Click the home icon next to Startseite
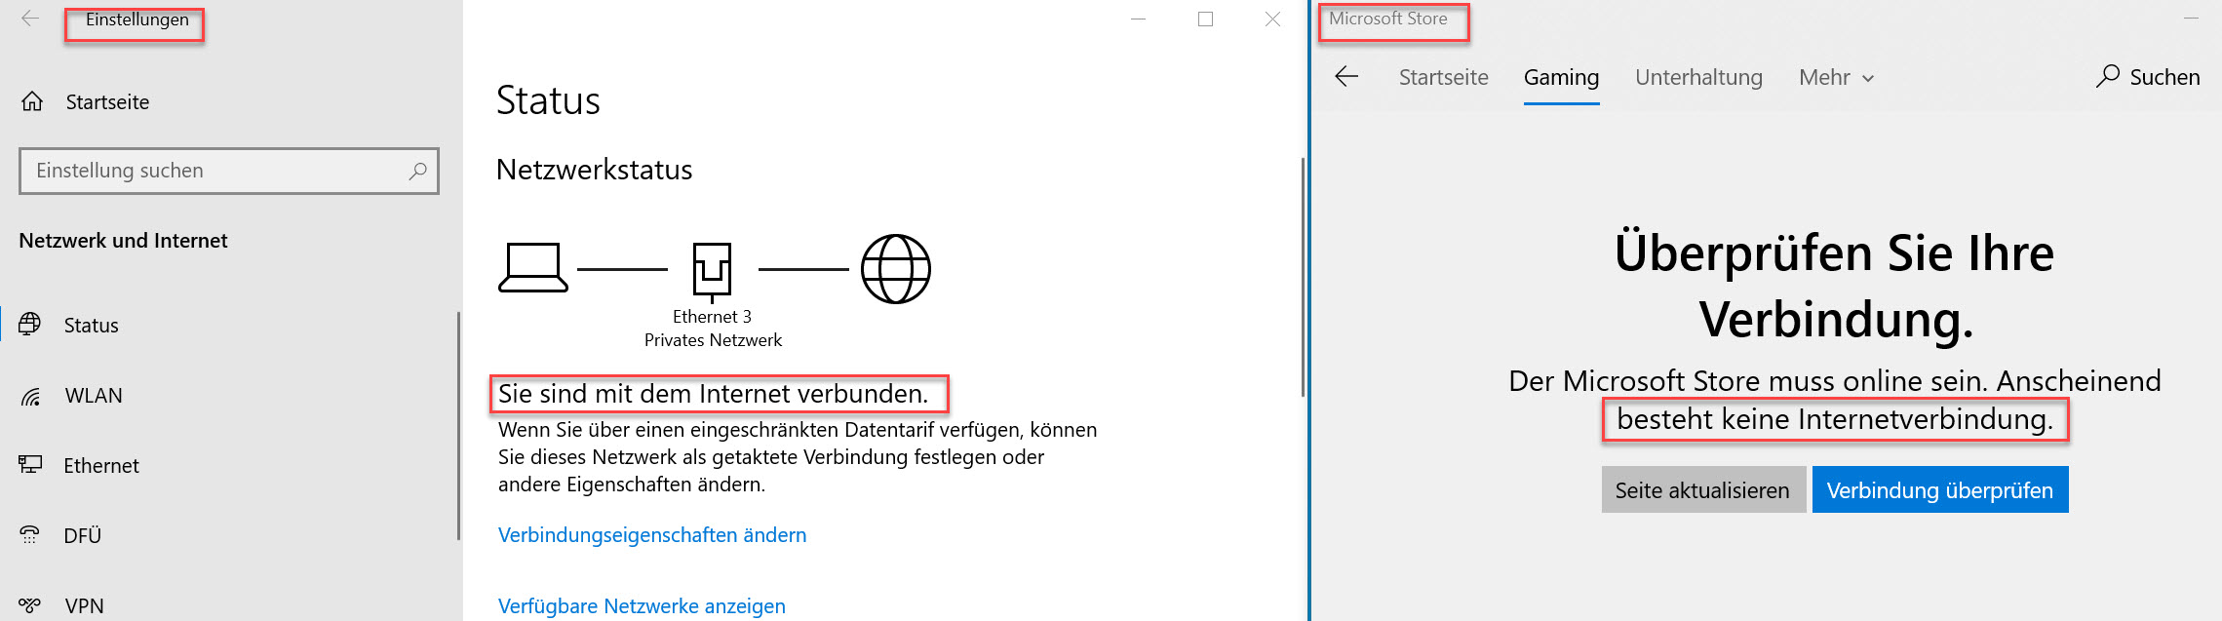Viewport: 2222px width, 621px height. pyautogui.click(x=32, y=101)
